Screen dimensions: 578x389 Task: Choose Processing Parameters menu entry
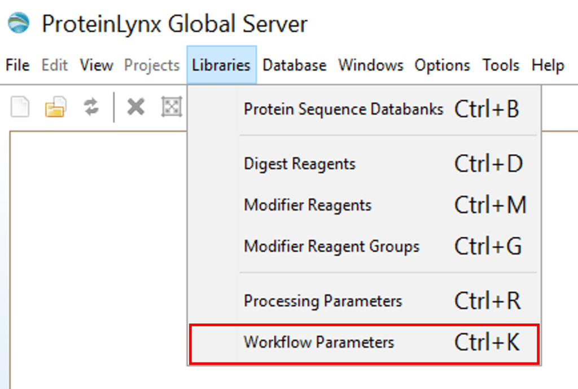pos(323,301)
